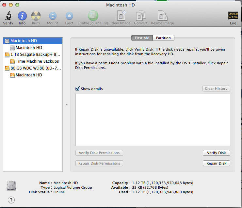Click the Verify Disk button
242x208 pixels.
[x=217, y=153]
